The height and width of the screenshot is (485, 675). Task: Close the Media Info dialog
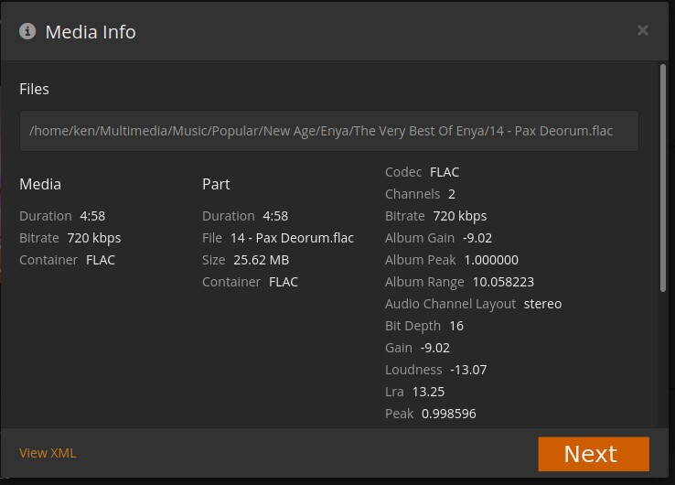click(x=643, y=30)
